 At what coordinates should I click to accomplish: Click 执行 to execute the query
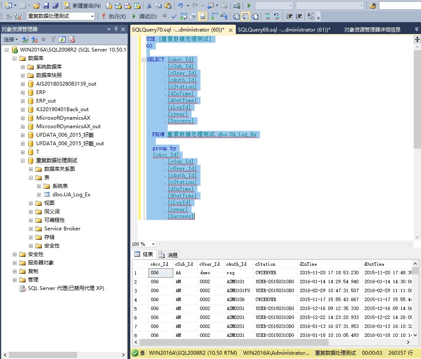pyautogui.click(x=114, y=17)
